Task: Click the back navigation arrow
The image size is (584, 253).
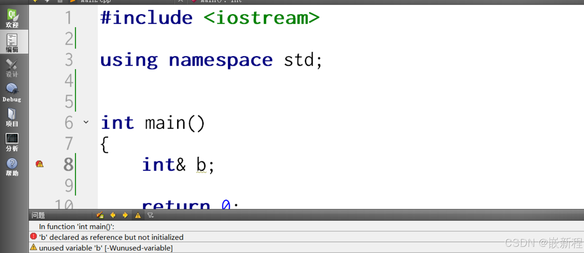Action: coord(35,2)
